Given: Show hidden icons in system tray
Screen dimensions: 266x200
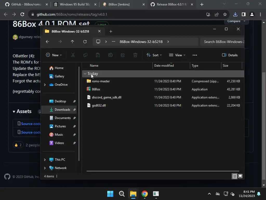Looking at the screenshot, I should 209,194.
